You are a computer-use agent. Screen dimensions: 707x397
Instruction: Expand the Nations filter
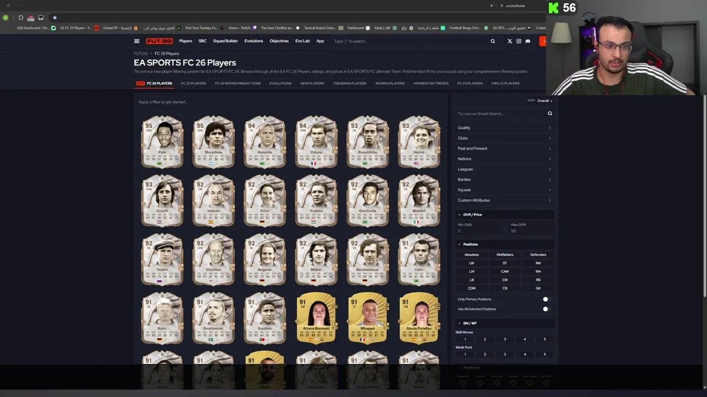[504, 159]
